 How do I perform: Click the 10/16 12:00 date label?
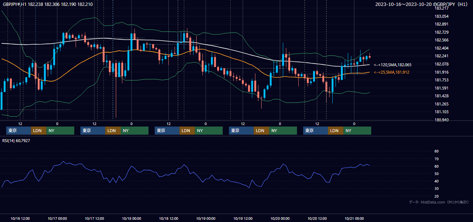point(20,218)
